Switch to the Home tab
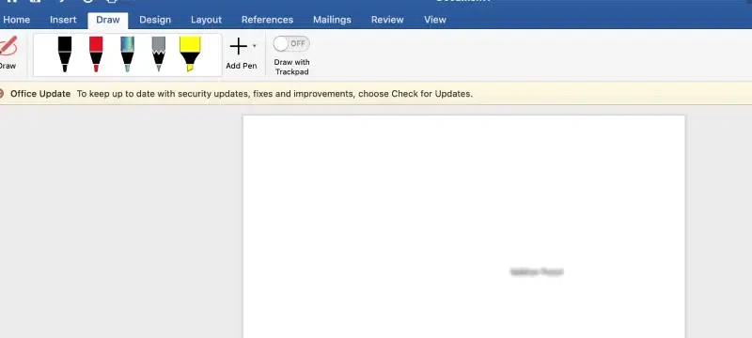This screenshot has height=338, width=752. (16, 20)
